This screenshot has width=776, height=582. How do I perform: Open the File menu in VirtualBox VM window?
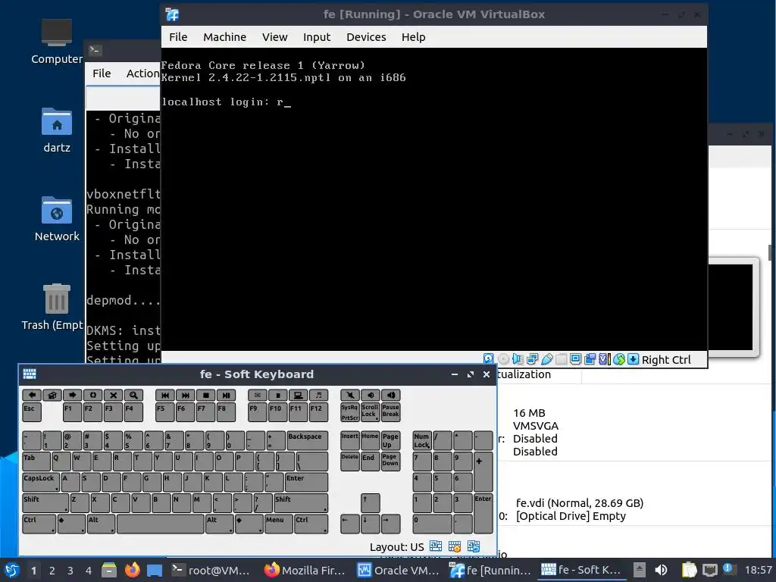pyautogui.click(x=177, y=37)
